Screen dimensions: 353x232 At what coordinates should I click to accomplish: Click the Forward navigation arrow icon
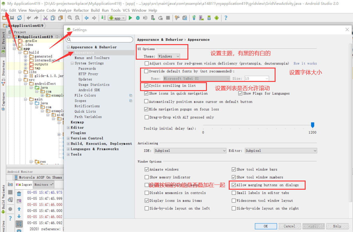tap(94, 18)
